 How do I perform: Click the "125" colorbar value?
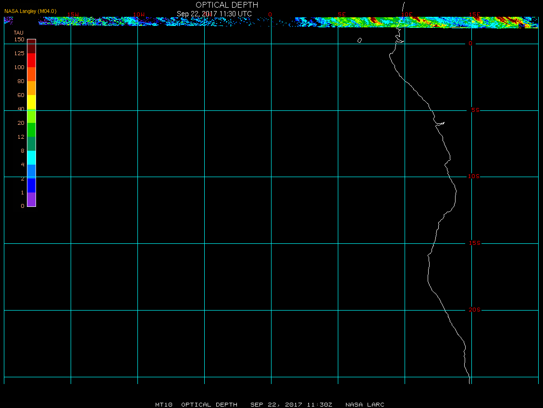point(19,53)
